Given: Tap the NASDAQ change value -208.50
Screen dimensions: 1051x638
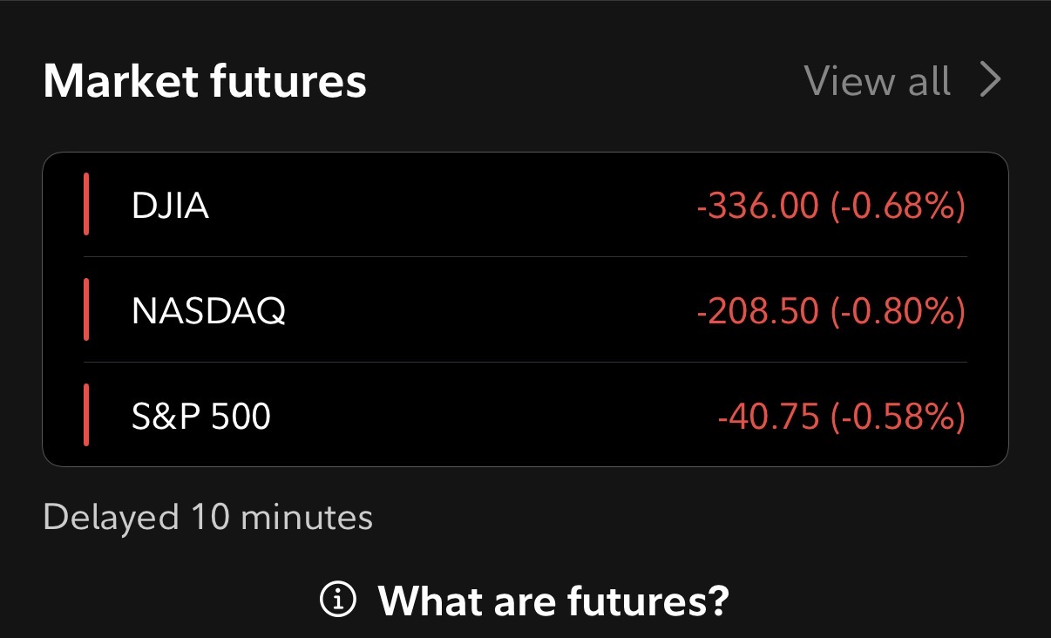Looking at the screenshot, I should point(757,311).
